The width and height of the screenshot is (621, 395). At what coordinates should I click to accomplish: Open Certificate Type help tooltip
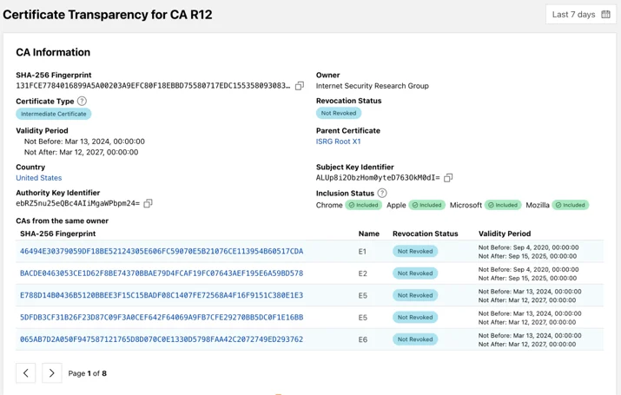pos(82,101)
